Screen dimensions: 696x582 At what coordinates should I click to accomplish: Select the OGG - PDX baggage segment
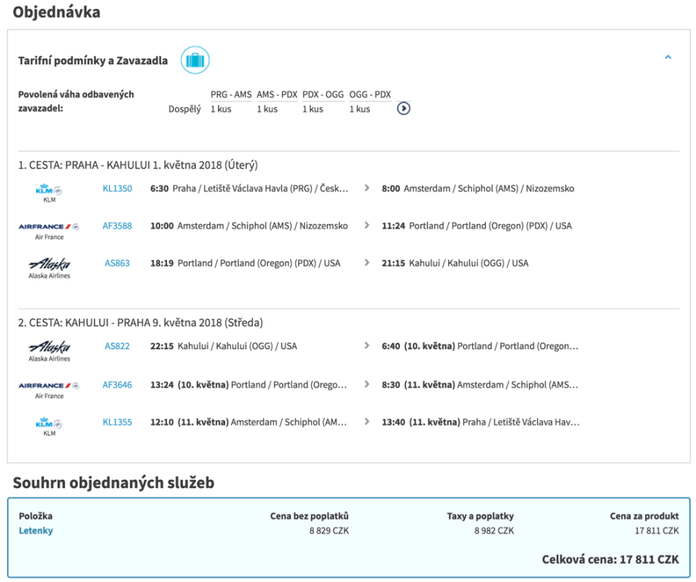click(x=370, y=95)
